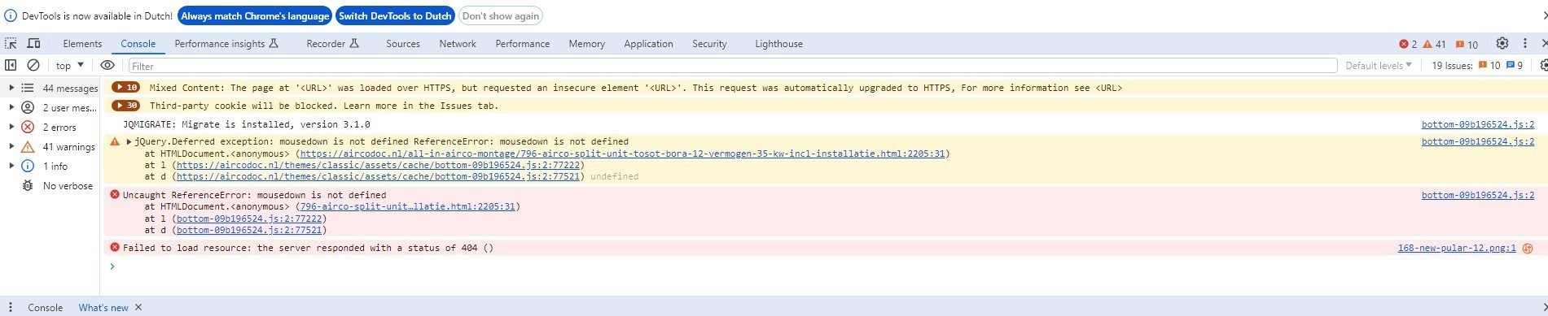Switch to the Sources tab
The height and width of the screenshot is (316, 1548).
click(x=403, y=44)
